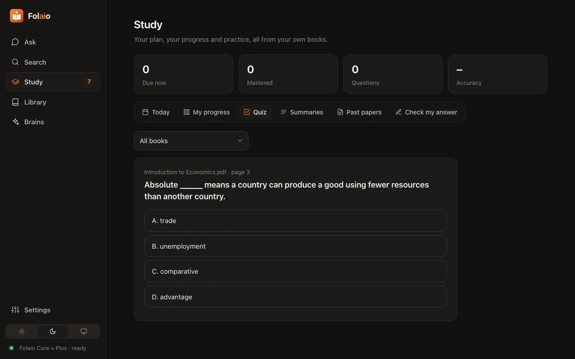Click the Folaio book logo icon
Screen dimensions: 575x359
(x=17, y=16)
